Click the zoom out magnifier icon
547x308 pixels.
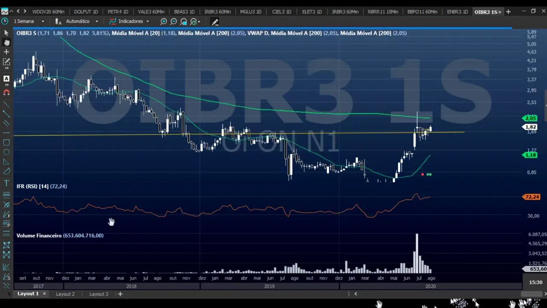(174, 21)
